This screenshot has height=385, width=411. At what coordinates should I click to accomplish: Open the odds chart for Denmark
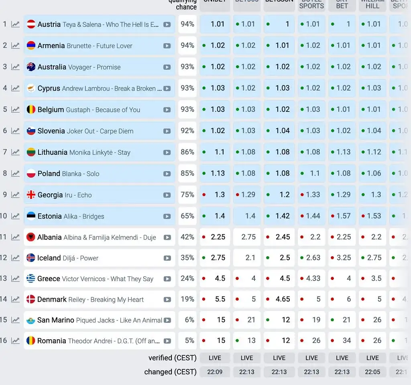click(16, 299)
